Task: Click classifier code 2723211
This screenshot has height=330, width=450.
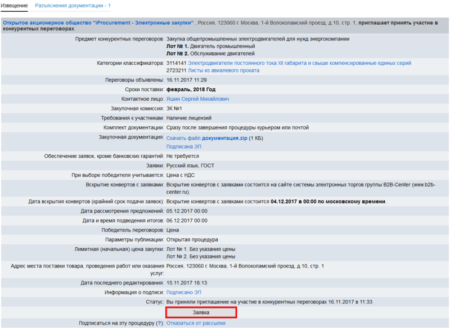Action: click(176, 70)
